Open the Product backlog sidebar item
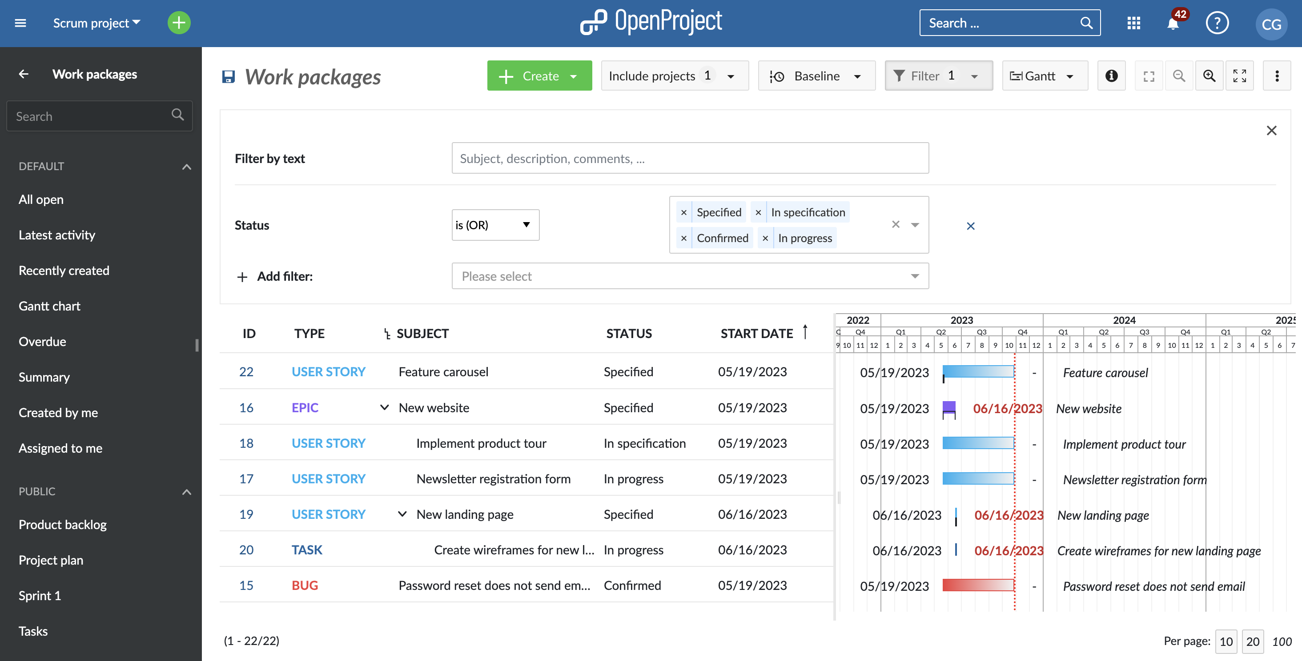This screenshot has width=1302, height=661. click(63, 525)
